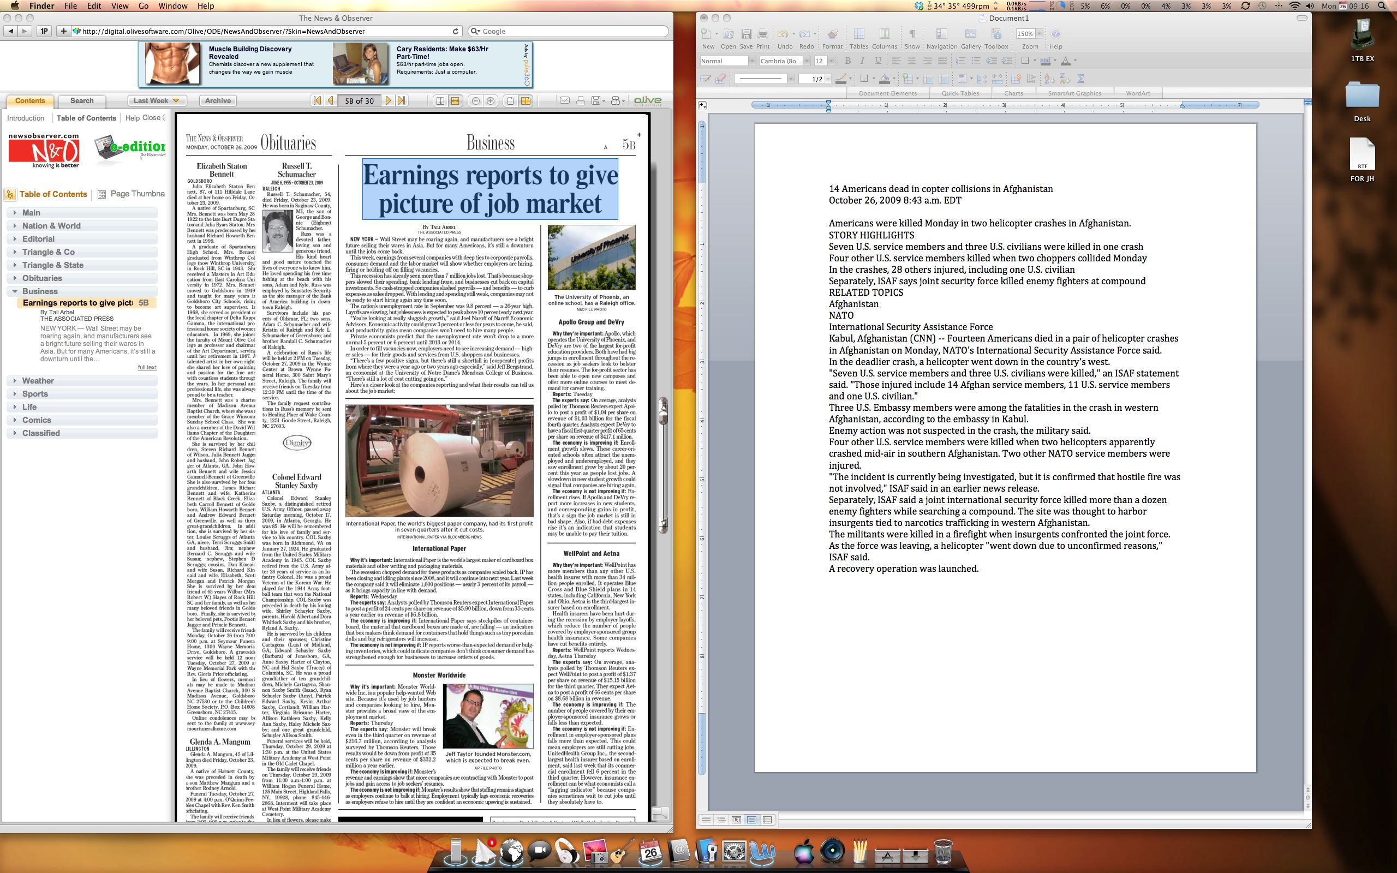Click the font color A swatch

pyautogui.click(x=1066, y=61)
